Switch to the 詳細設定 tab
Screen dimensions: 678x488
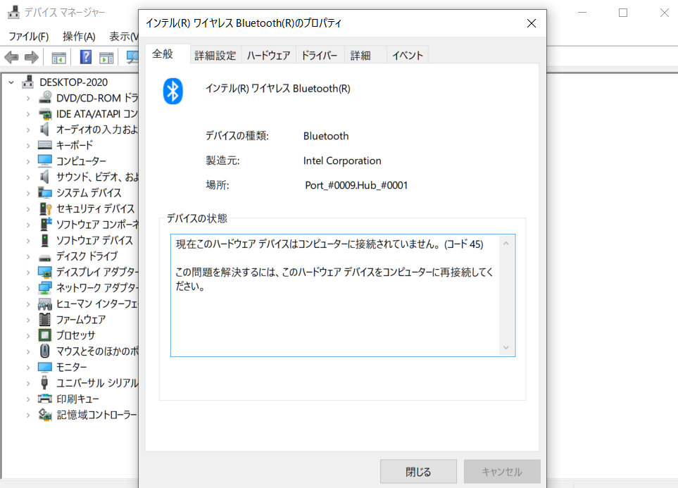click(x=215, y=56)
